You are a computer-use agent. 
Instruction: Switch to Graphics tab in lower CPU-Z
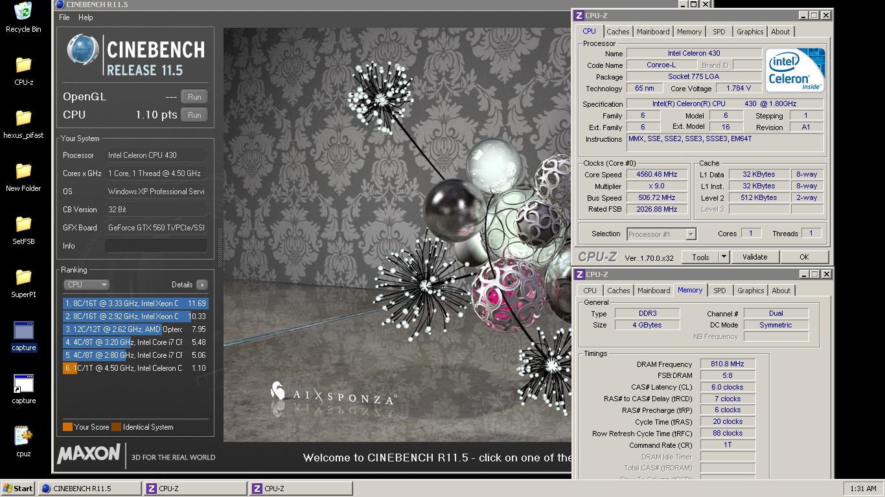pyautogui.click(x=751, y=291)
